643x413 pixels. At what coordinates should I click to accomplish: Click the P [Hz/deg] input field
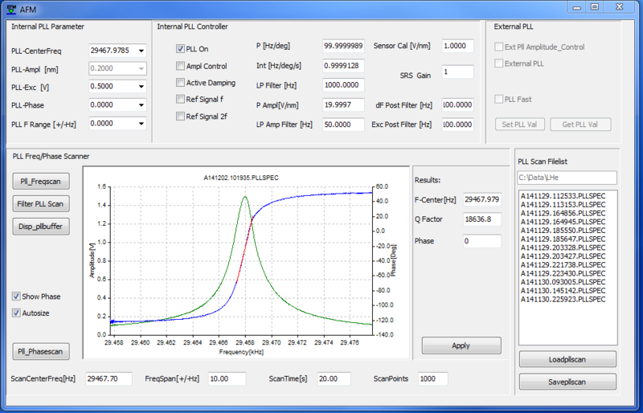click(343, 46)
